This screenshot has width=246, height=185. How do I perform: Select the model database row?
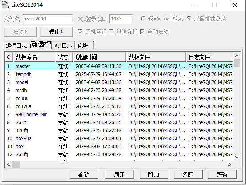[x=119, y=82]
